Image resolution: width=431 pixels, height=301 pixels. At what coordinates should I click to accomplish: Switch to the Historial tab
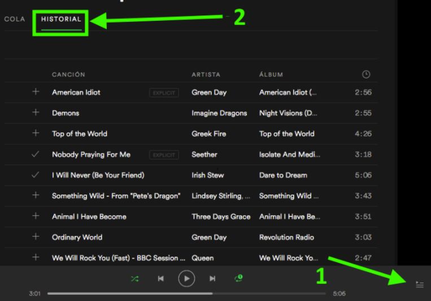tap(61, 20)
